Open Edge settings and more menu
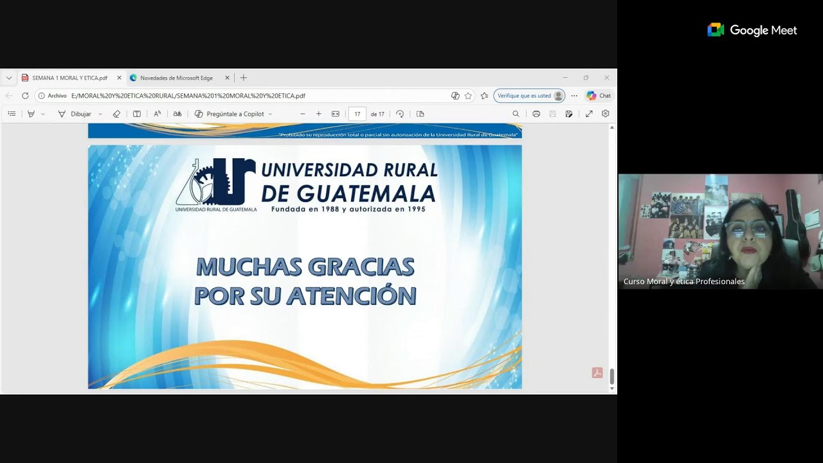The width and height of the screenshot is (823, 463). [574, 96]
